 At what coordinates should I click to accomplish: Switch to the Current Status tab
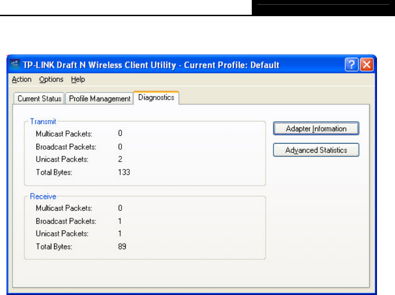coord(39,98)
